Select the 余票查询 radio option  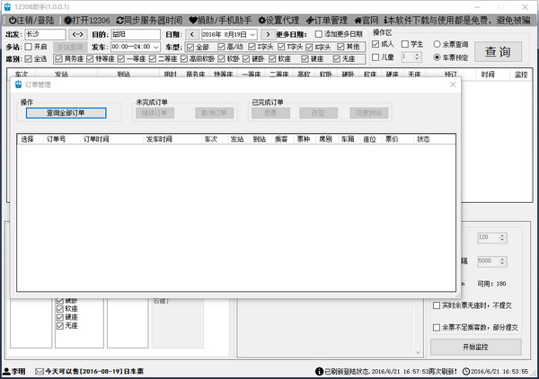click(437, 44)
